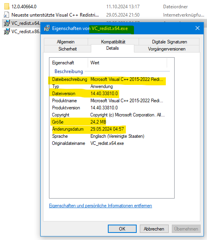Click the Originaldateiname value VC_redist.x64.exe
Image resolution: width=207 pixels, height=240 pixels.
(x=107, y=143)
